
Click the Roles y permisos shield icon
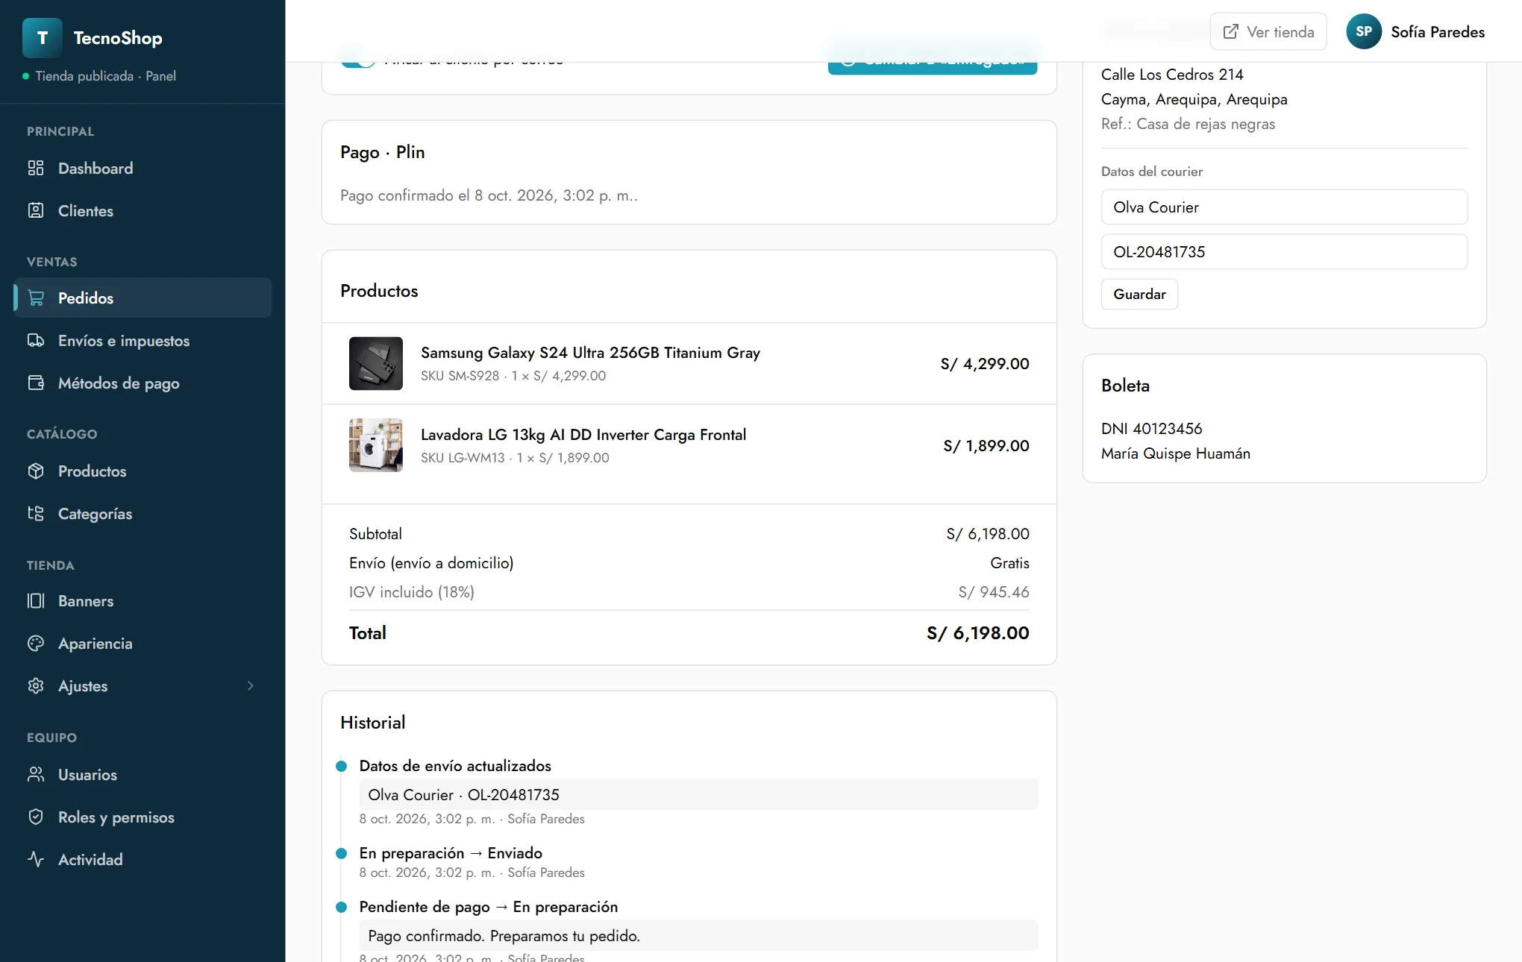(x=36, y=817)
